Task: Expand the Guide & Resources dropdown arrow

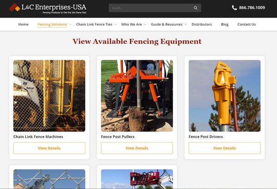Action: pos(186,24)
